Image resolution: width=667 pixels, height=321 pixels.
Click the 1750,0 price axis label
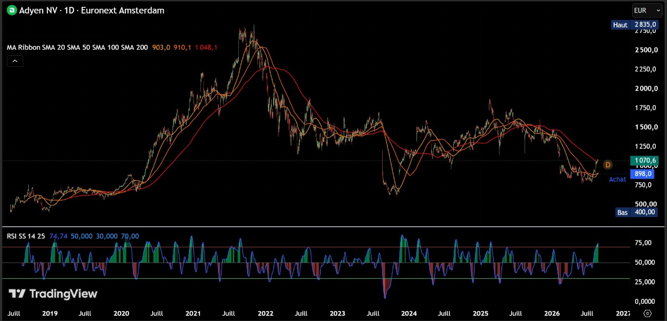pyautogui.click(x=645, y=108)
